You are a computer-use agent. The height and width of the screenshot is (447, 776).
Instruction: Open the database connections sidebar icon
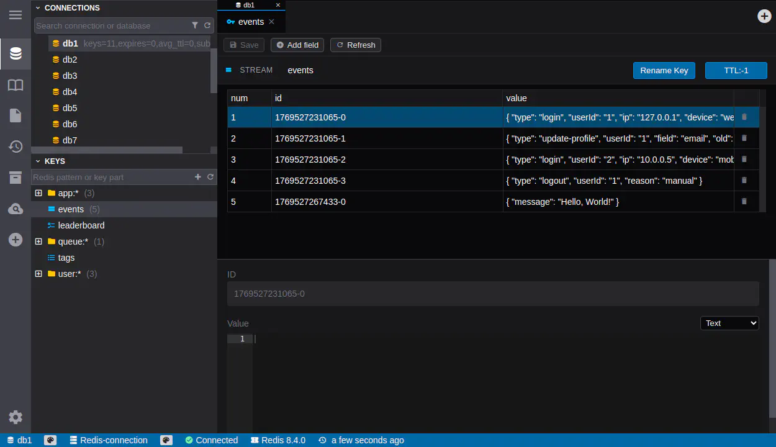tap(16, 54)
